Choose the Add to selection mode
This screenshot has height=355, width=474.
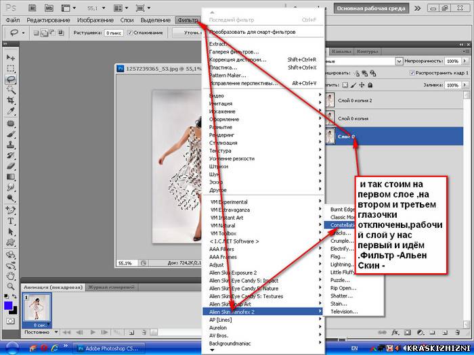[44, 32]
